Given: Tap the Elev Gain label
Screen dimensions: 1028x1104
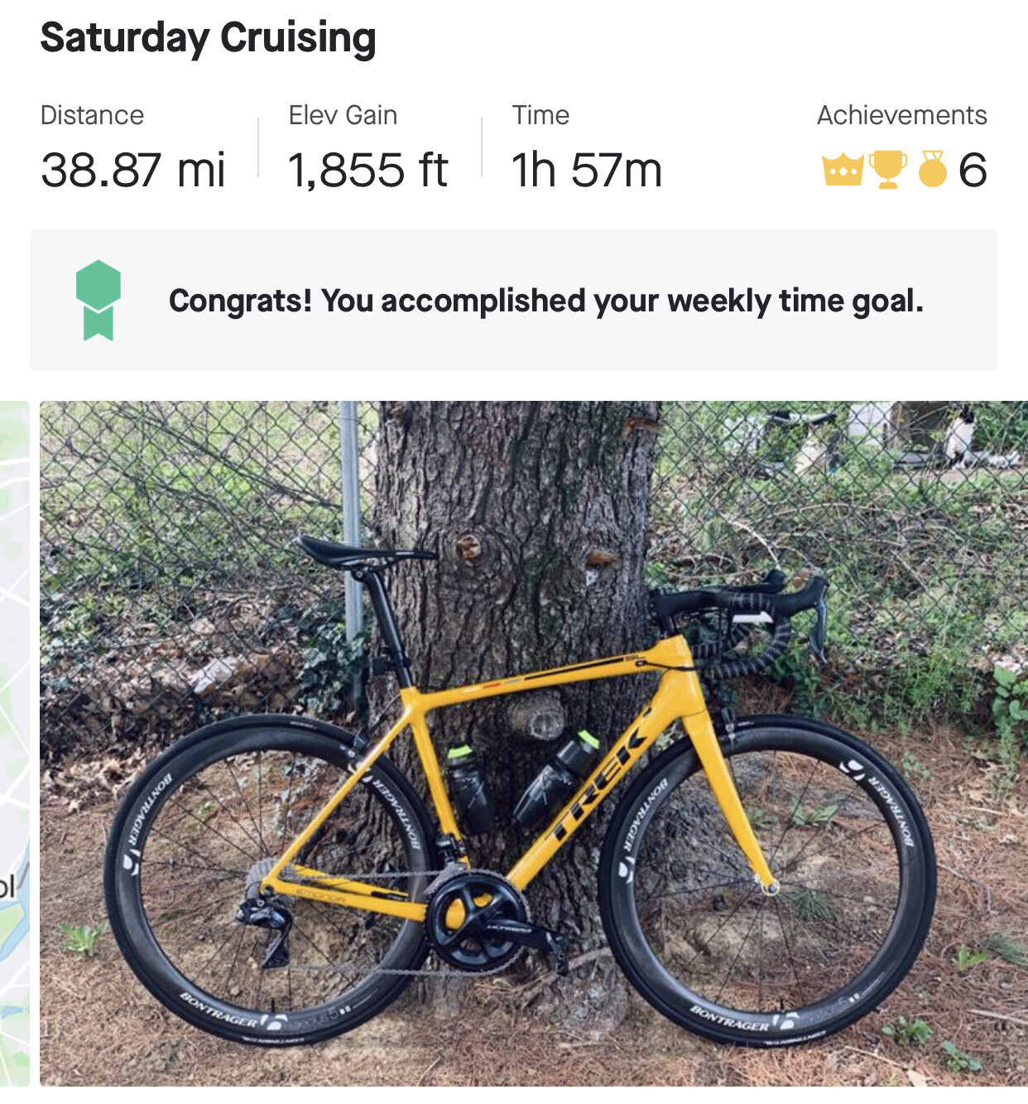Looking at the screenshot, I should click(x=343, y=115).
